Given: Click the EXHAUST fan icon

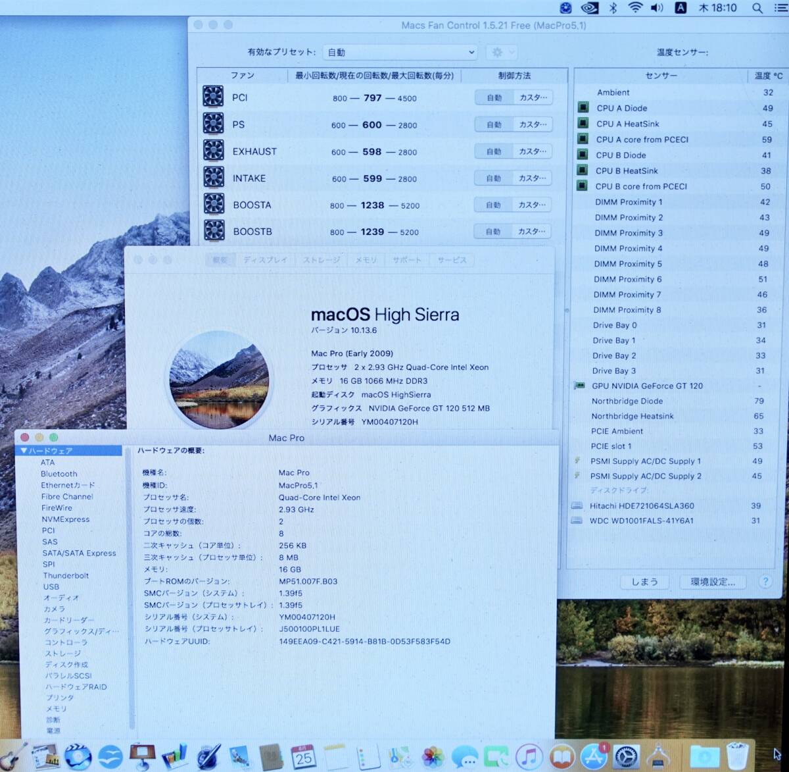Looking at the screenshot, I should coord(213,150).
